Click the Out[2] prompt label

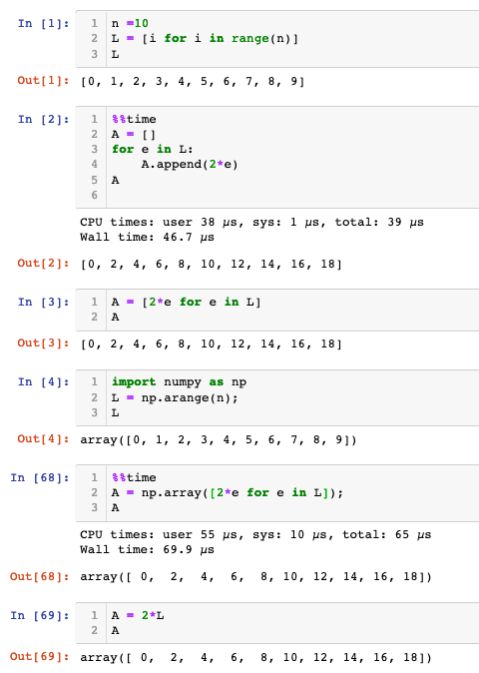pos(43,263)
